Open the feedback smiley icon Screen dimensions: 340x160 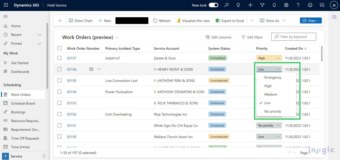click(310, 5)
